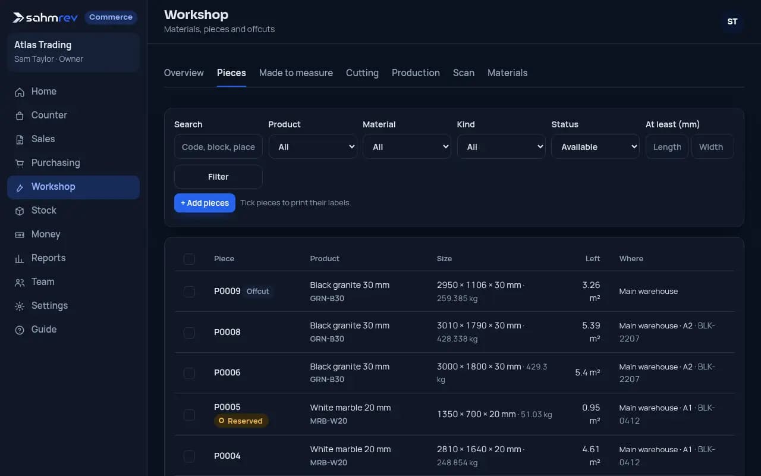Click the Width minimum size field
761x476 pixels.
[x=712, y=147]
